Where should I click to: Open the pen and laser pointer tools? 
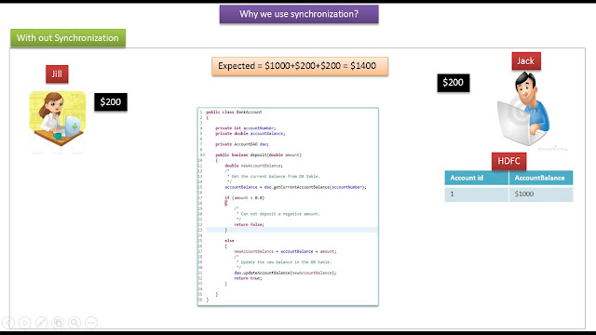click(41, 323)
